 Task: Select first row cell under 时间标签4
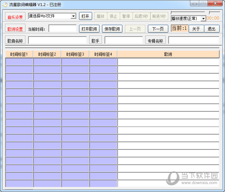[x=104, y=62]
